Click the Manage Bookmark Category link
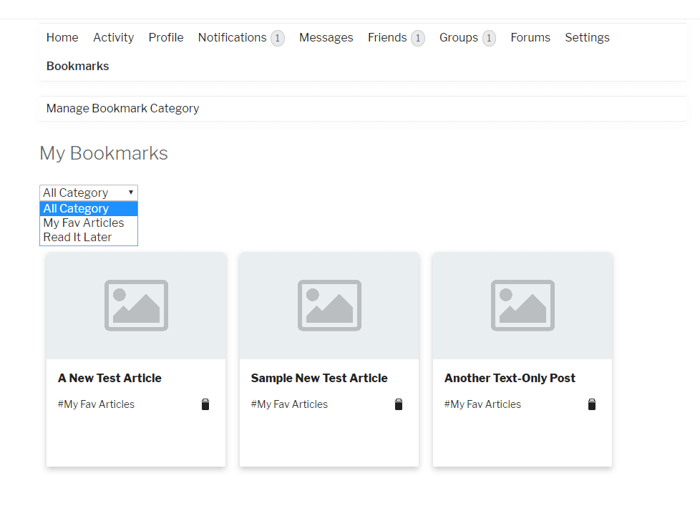Viewport: 700px width, 516px height. click(x=122, y=108)
